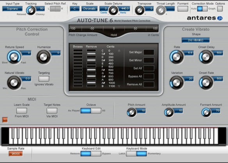This screenshot has height=163, width=228.
Task: Toggle Correction Mode Auto/Graph switch
Action: 202,9
